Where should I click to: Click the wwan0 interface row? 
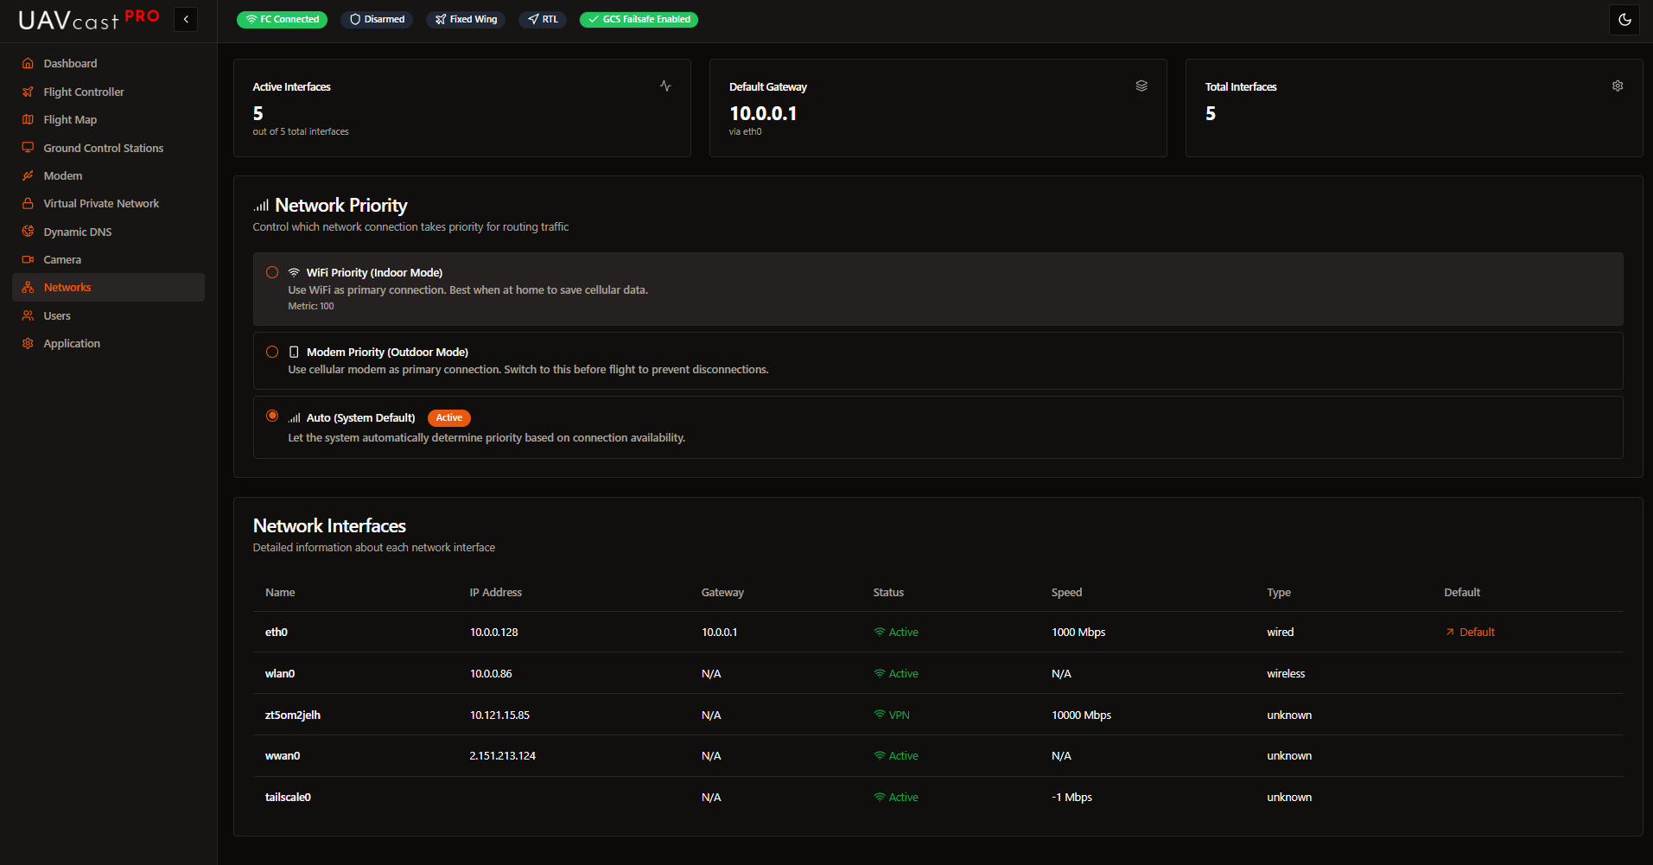283,756
